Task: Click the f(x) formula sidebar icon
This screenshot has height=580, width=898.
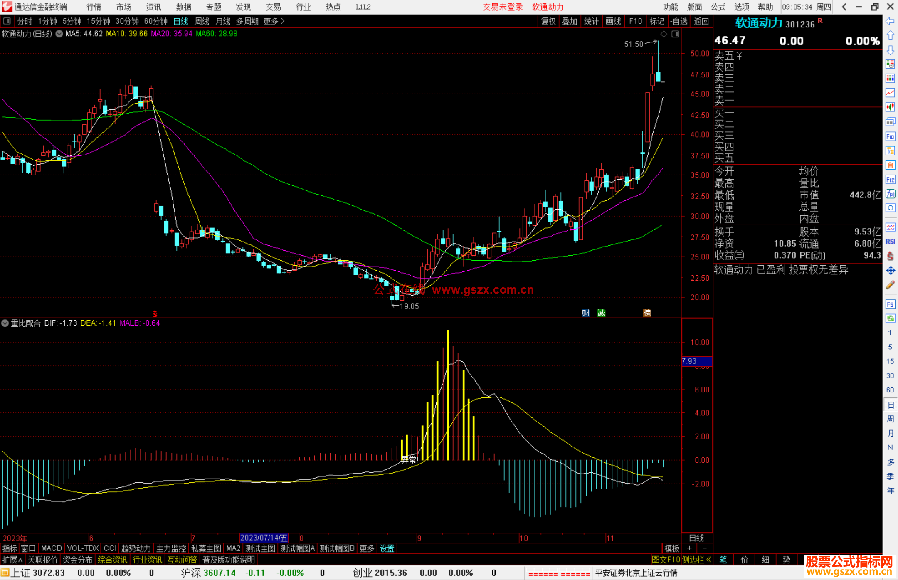Action: (x=890, y=194)
